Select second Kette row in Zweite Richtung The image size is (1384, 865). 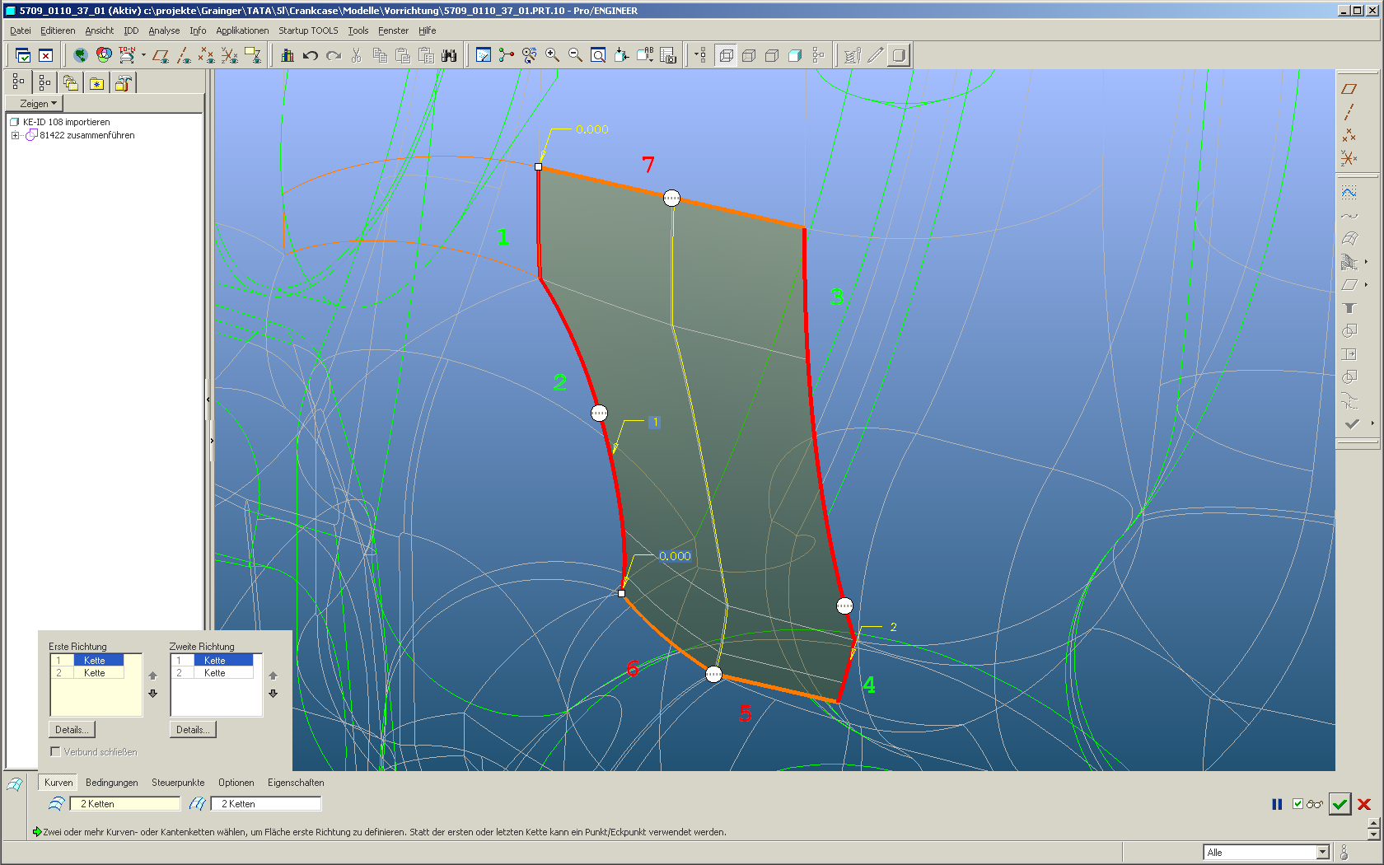click(x=215, y=673)
